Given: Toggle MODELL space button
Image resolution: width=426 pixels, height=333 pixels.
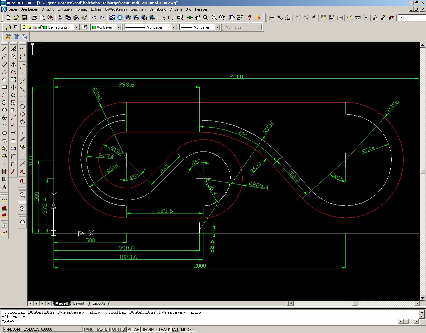Looking at the screenshot, I should (188, 329).
